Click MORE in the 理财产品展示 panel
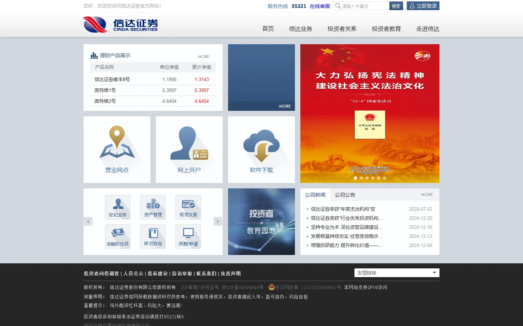The image size is (523, 326). 203,57
